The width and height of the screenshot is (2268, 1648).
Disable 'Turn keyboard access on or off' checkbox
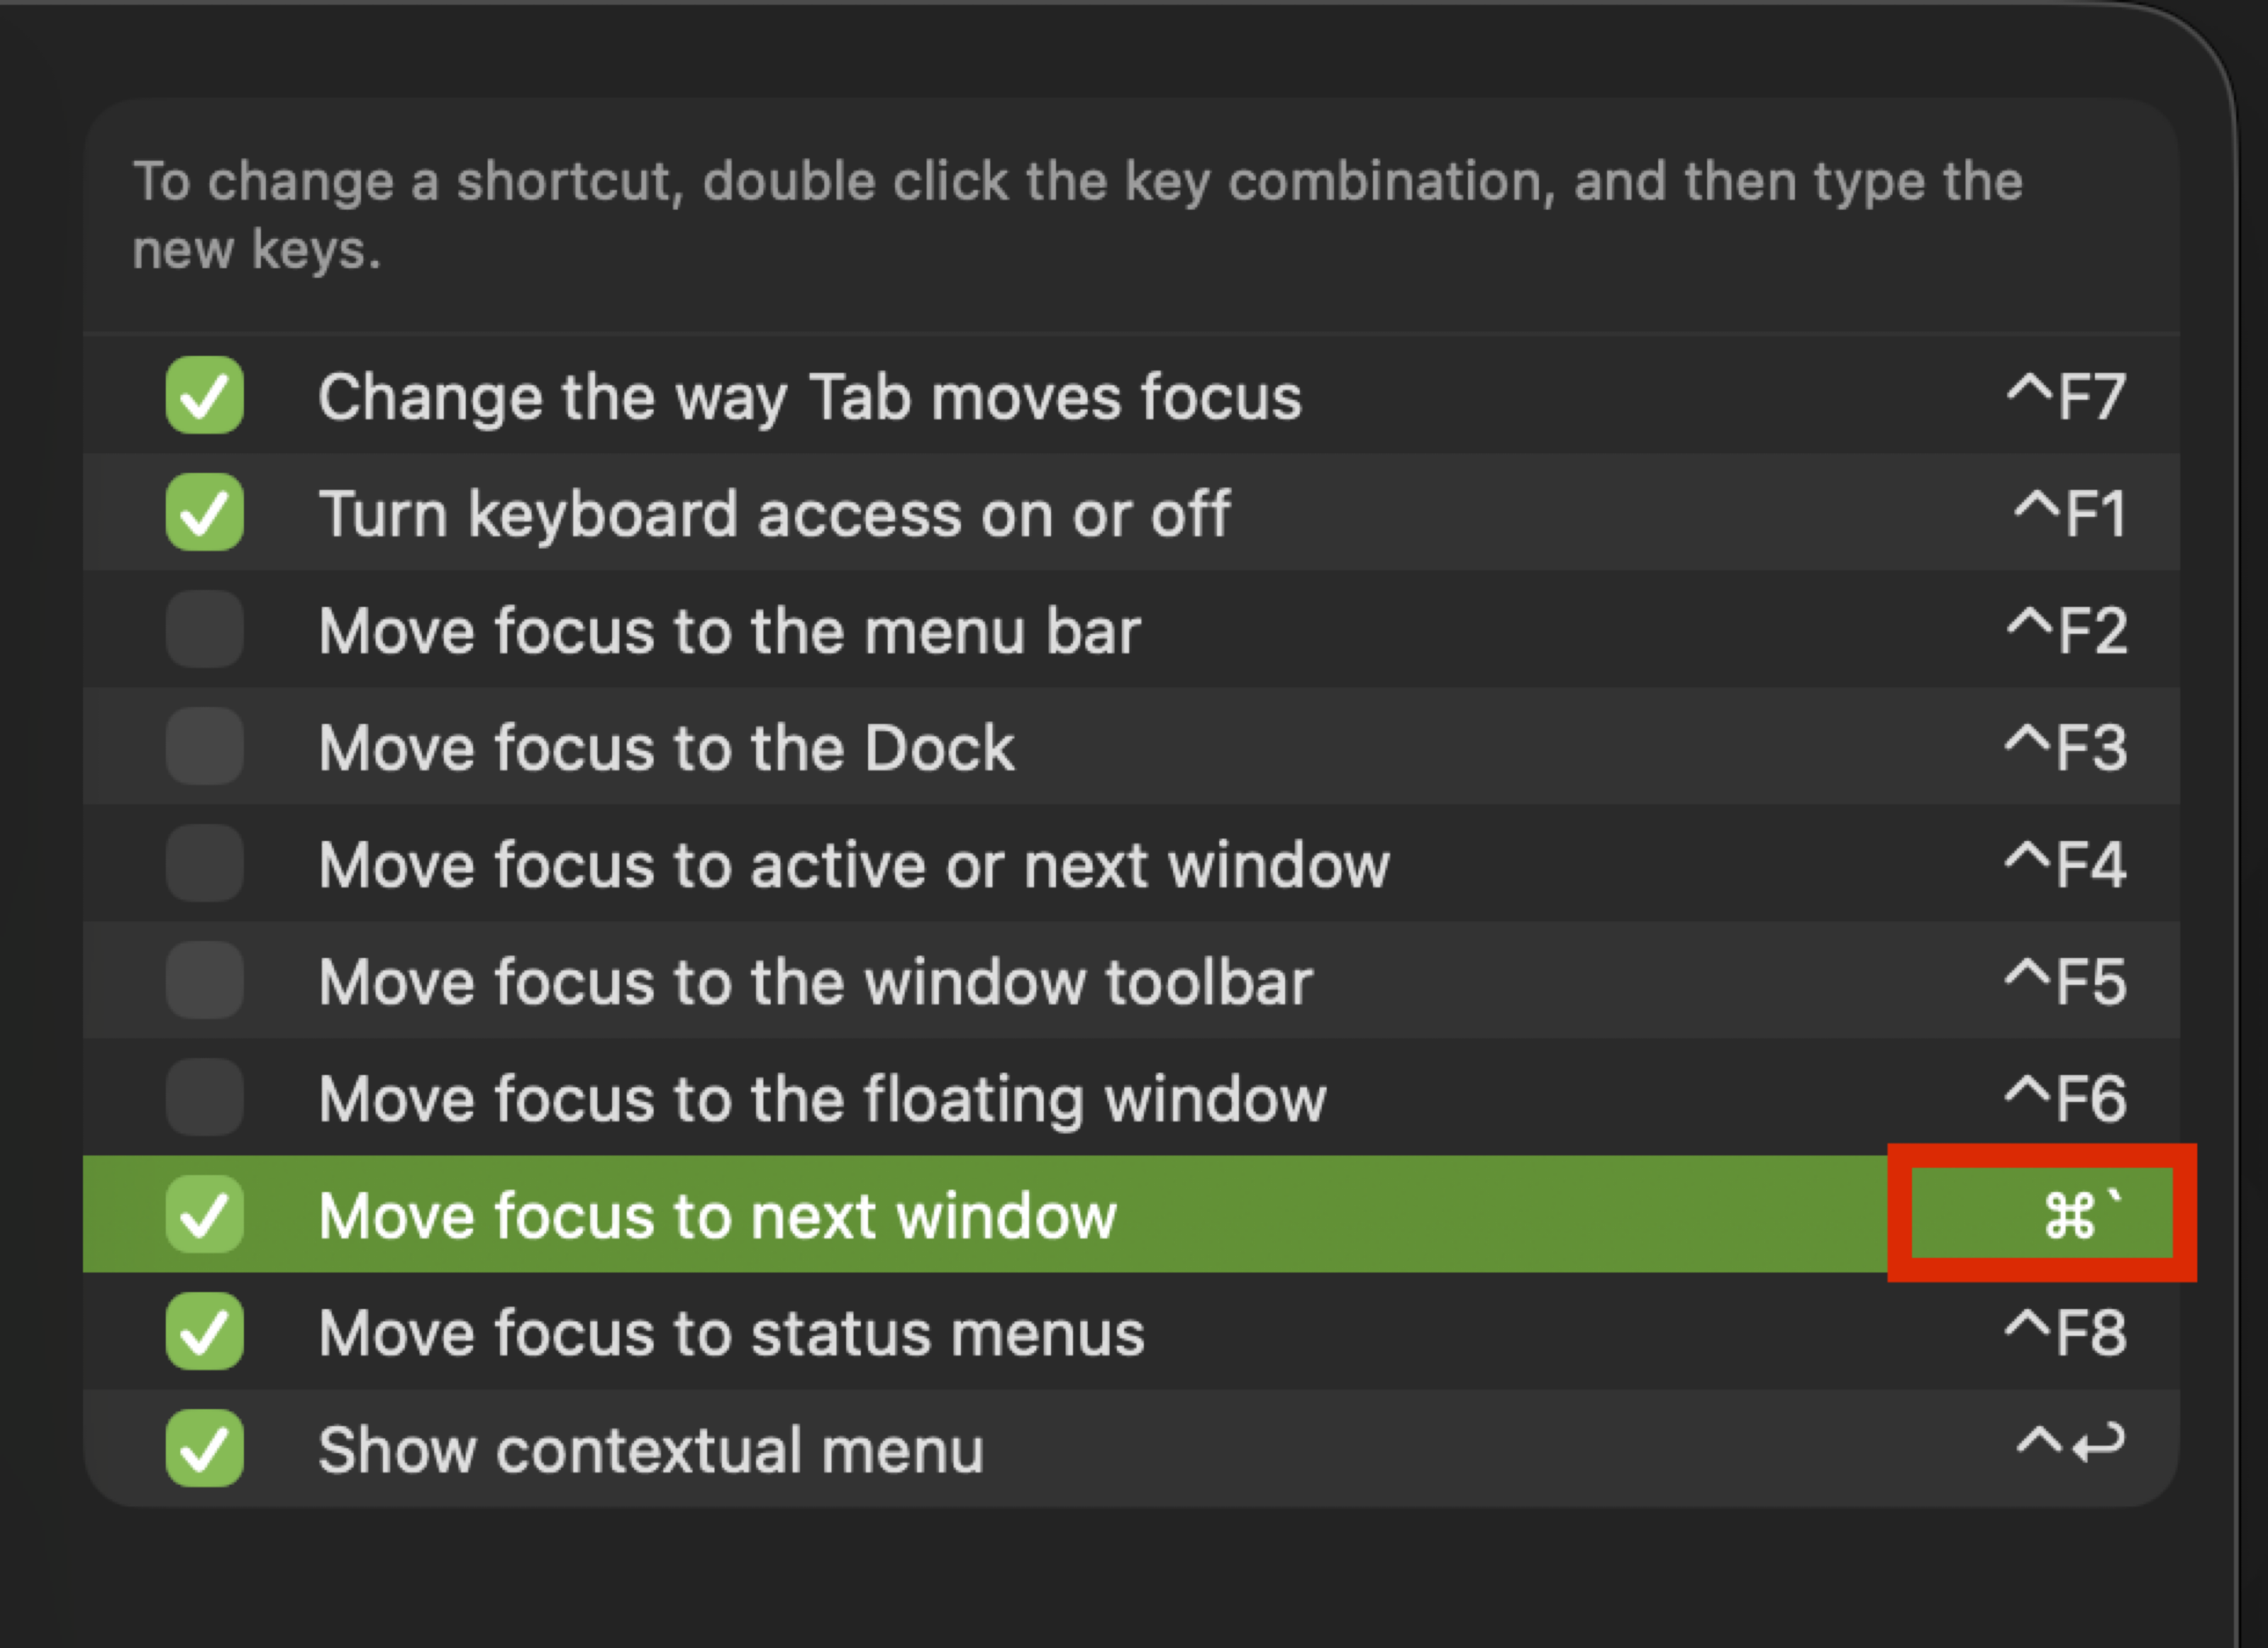[x=204, y=512]
